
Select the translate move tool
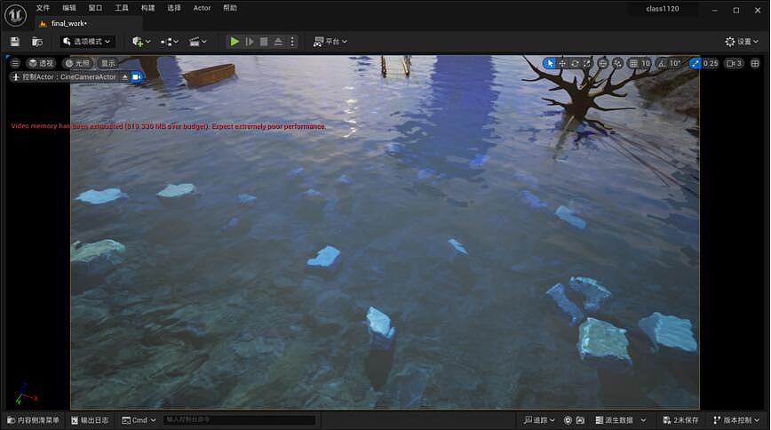tap(562, 63)
